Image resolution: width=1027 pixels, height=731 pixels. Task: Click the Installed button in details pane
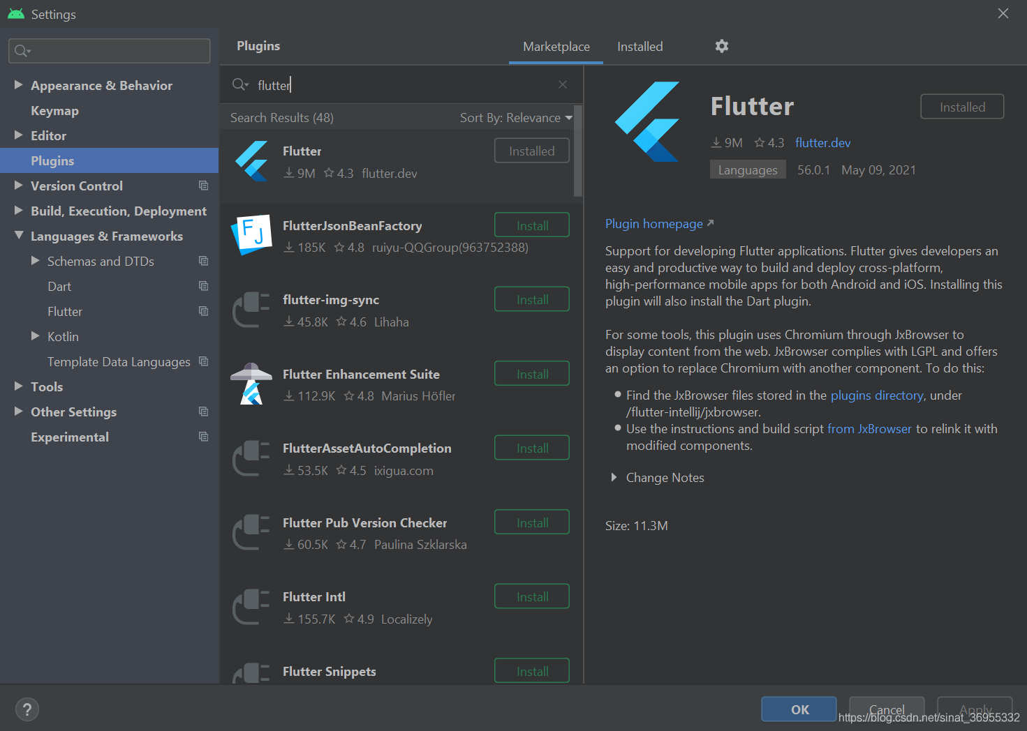pos(962,107)
